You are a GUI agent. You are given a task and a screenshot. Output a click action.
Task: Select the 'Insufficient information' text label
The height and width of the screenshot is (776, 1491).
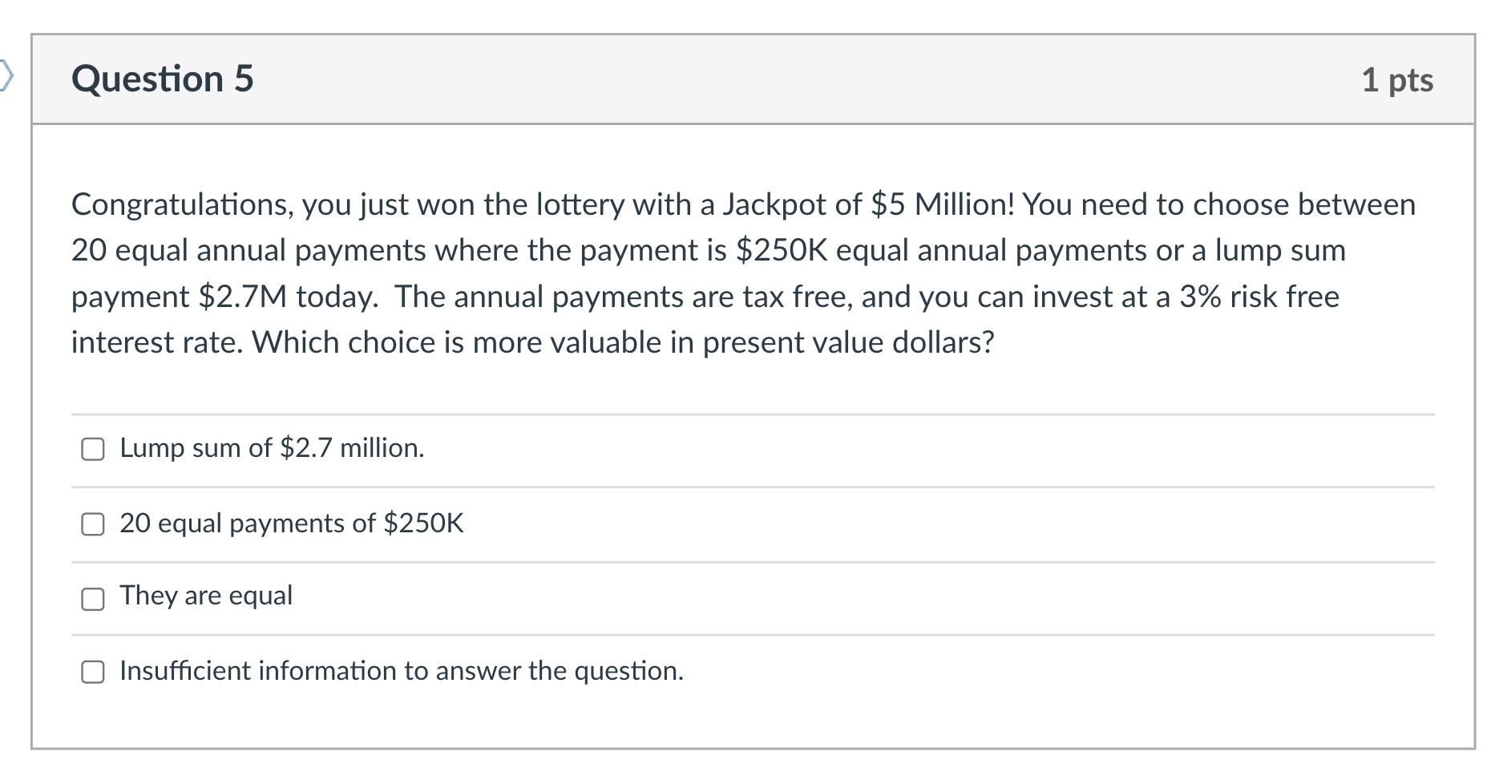click(401, 670)
